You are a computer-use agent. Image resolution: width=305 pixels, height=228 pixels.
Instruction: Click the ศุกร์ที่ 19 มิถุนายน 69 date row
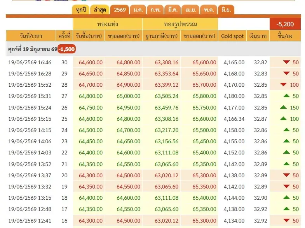[x=153, y=49]
